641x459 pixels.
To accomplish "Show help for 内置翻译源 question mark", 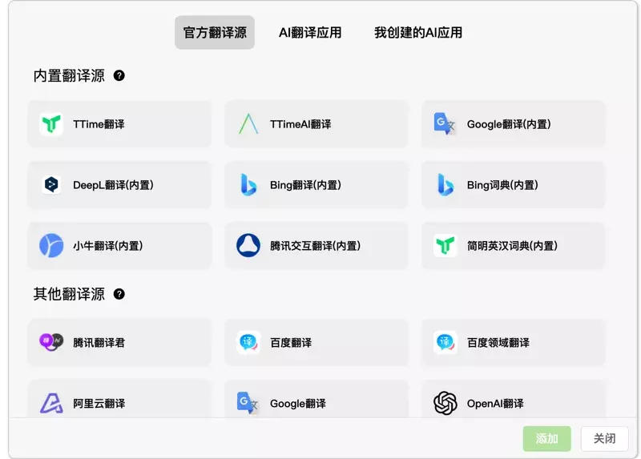I will [119, 75].
